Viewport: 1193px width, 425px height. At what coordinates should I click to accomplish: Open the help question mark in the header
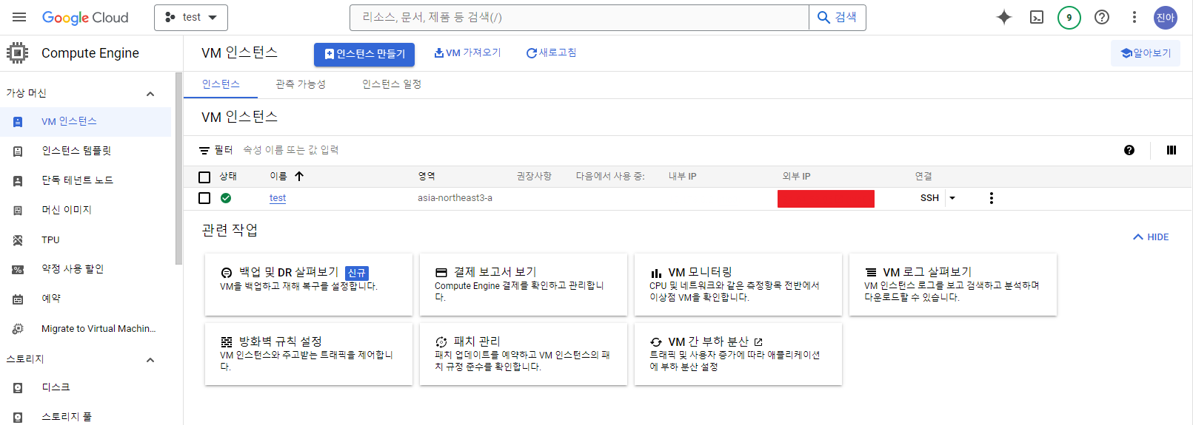coord(1102,17)
